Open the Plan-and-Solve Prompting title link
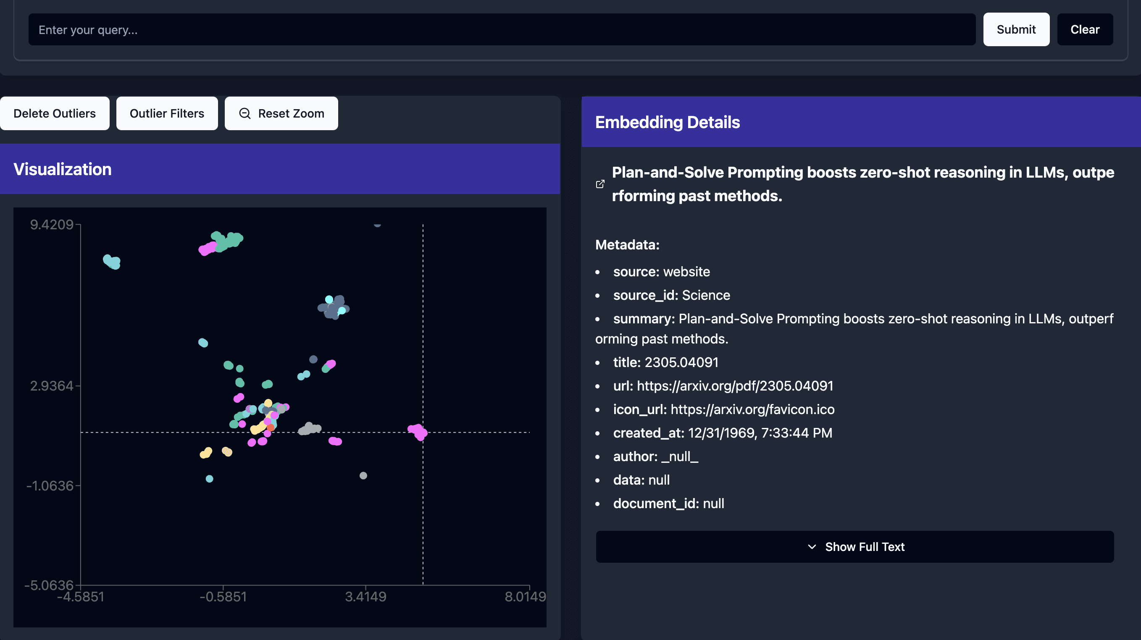Viewport: 1141px width, 640px height. tap(863, 184)
